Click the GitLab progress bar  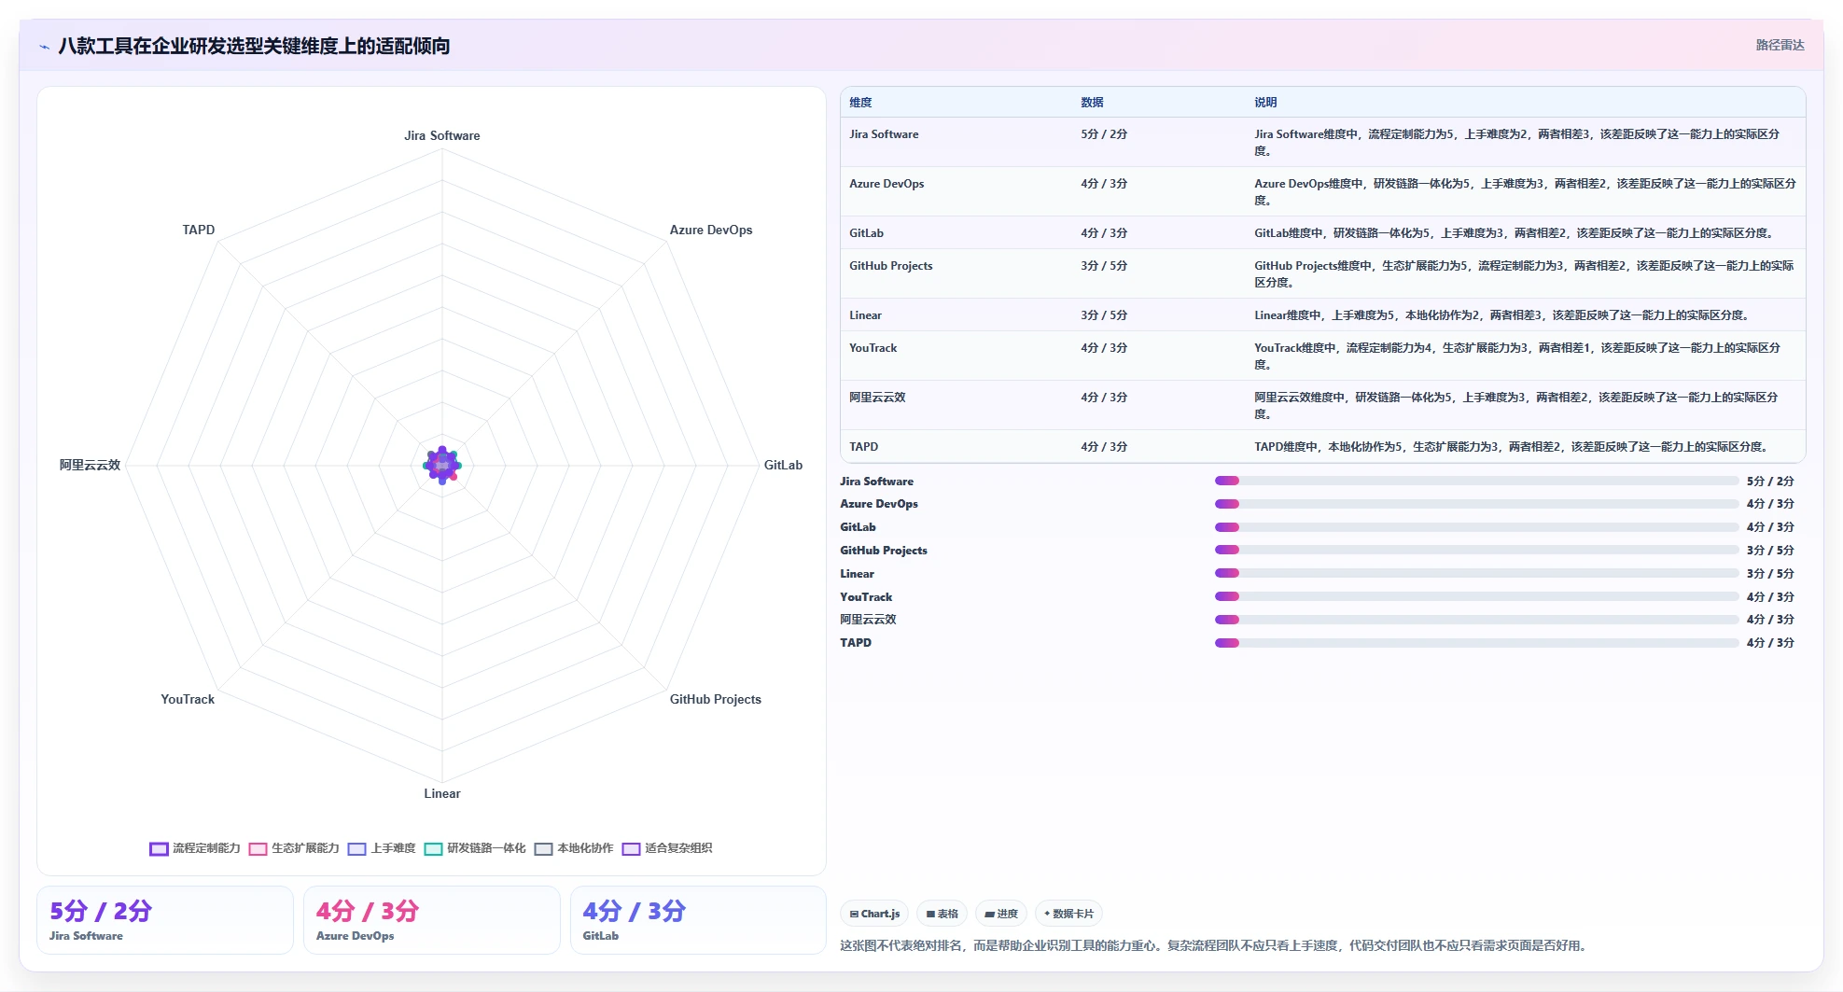pos(1476,527)
